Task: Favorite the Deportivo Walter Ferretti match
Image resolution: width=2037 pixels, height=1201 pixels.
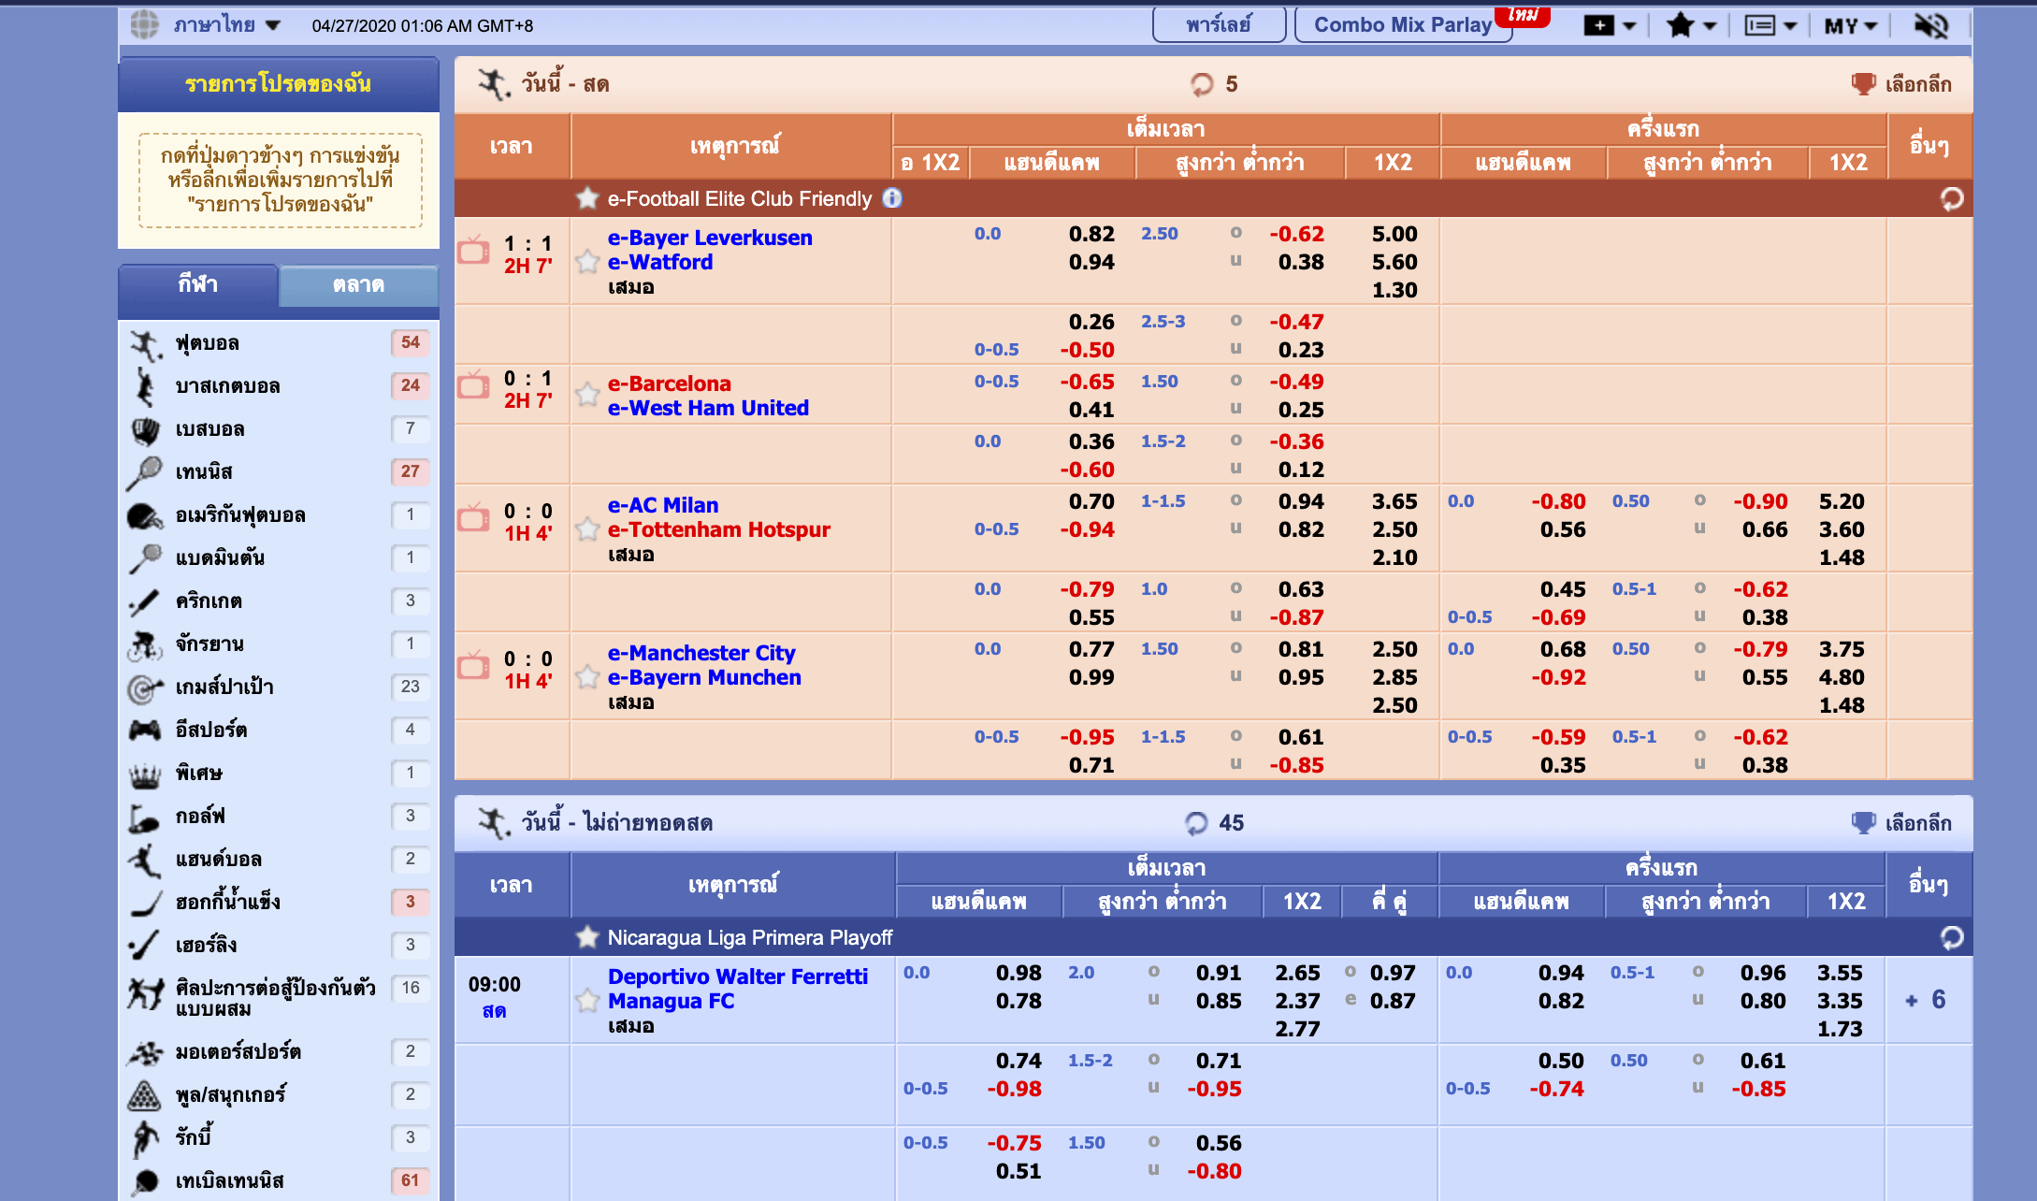Action: coord(586,1001)
